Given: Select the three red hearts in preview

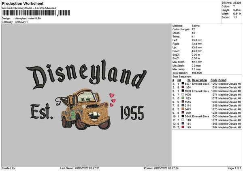Looking at the screenshot, I should [113, 100].
